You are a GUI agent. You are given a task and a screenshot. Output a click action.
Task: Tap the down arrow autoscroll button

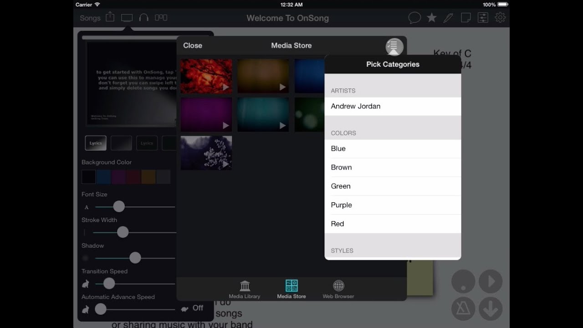point(491,308)
